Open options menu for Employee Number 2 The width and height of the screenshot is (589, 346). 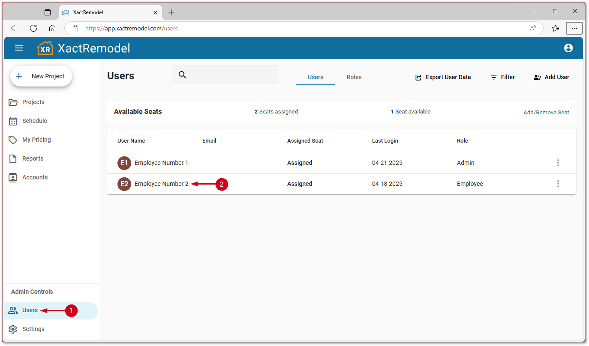558,184
